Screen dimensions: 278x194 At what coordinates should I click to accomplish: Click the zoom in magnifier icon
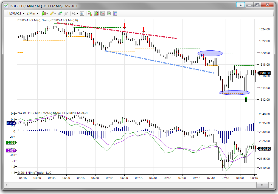click(x=60, y=13)
